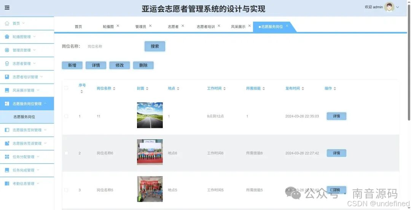Switch to the 管理员 tab
The width and height of the screenshot is (411, 210).
click(x=141, y=27)
